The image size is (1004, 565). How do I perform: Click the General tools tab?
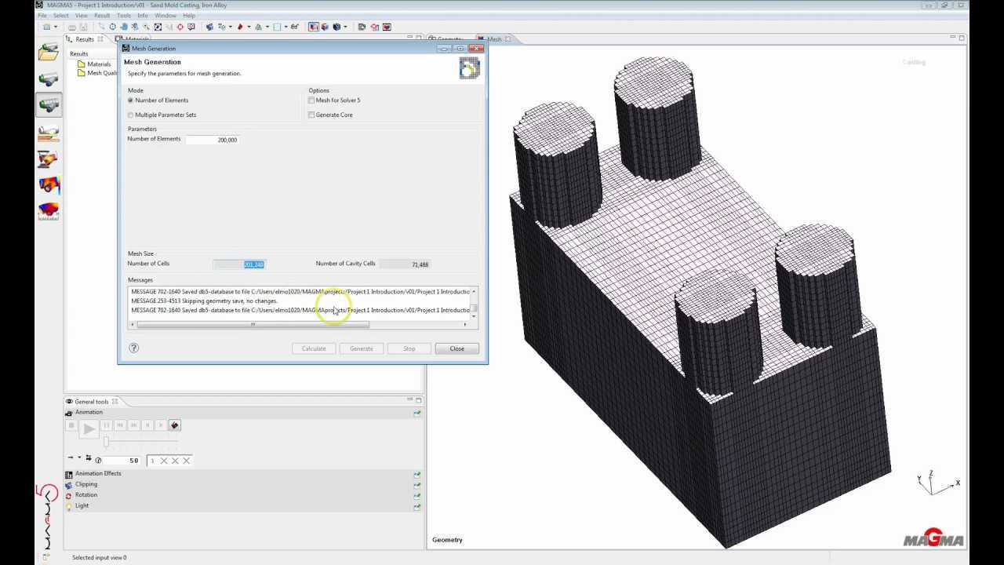point(92,402)
